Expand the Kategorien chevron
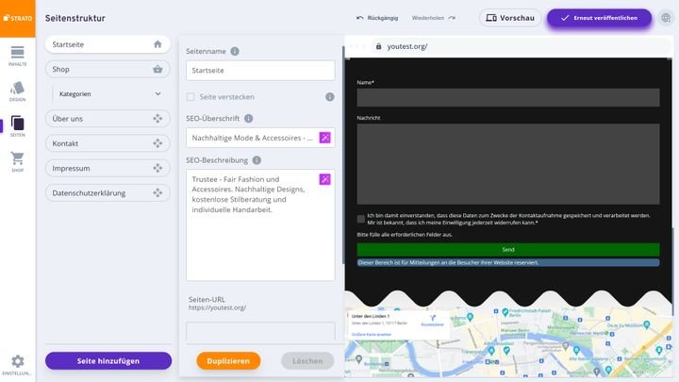Screen dimensions: 679x382 pos(157,94)
